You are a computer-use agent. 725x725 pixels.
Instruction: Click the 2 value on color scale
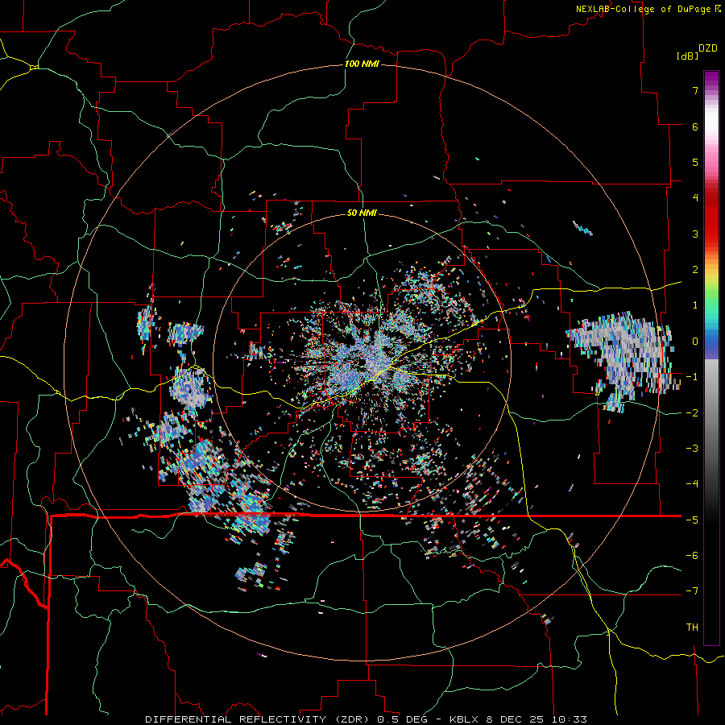click(x=695, y=270)
